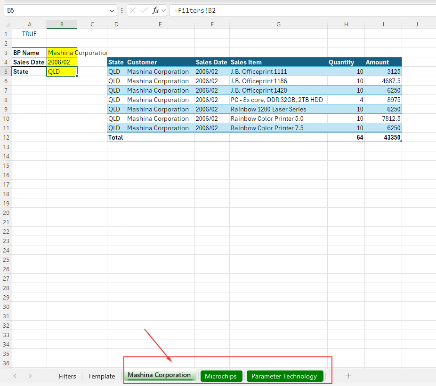Click the Cancel (X) icon in formula bar

click(133, 10)
